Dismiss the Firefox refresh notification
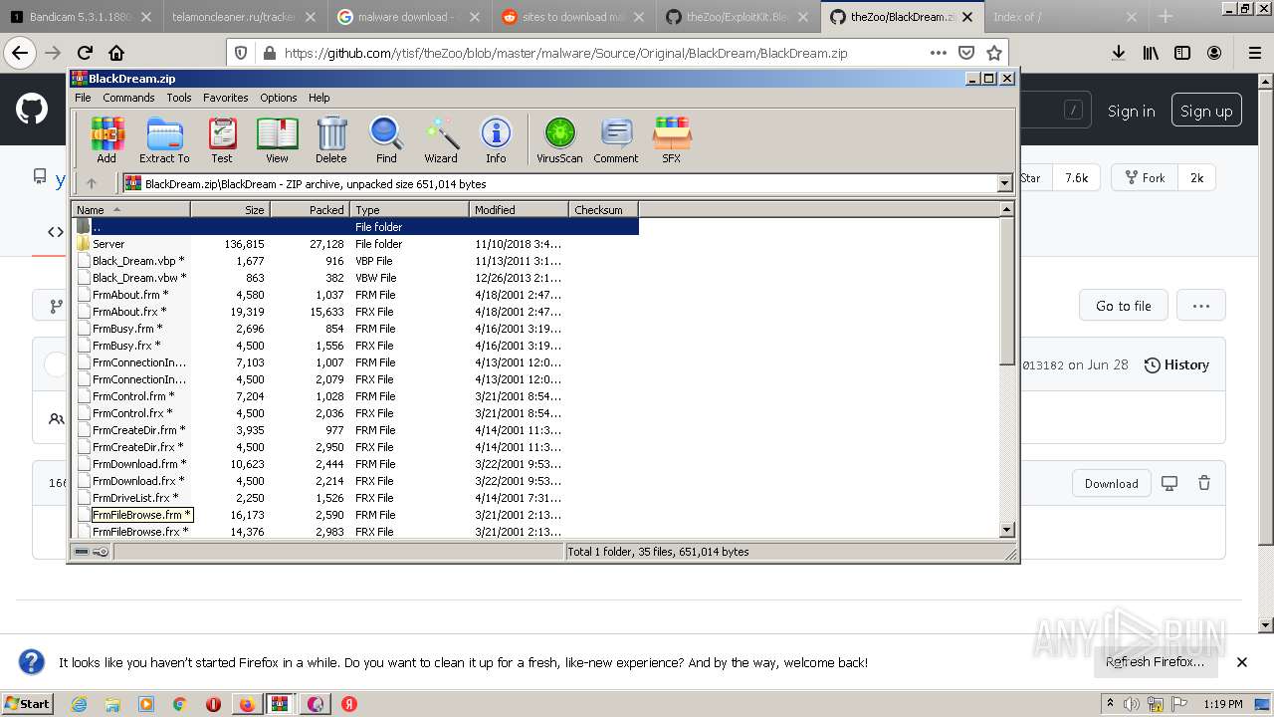 point(1242,662)
